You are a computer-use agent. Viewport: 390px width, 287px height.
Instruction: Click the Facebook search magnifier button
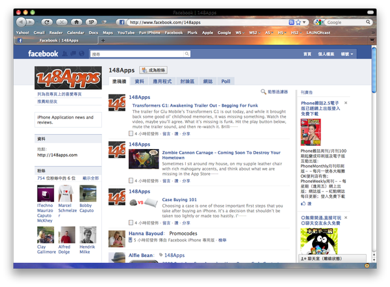tap(187, 54)
